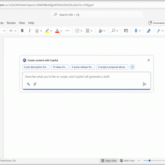Open View ribbon tab
The image size is (165, 165).
pyautogui.click(x=22, y=23)
